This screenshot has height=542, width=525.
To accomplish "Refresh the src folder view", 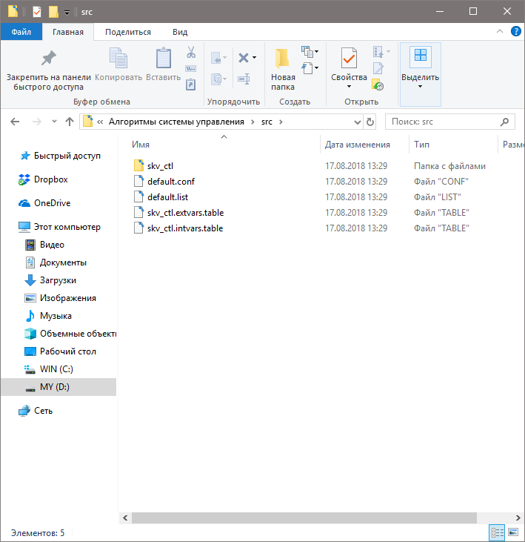I will 370,122.
